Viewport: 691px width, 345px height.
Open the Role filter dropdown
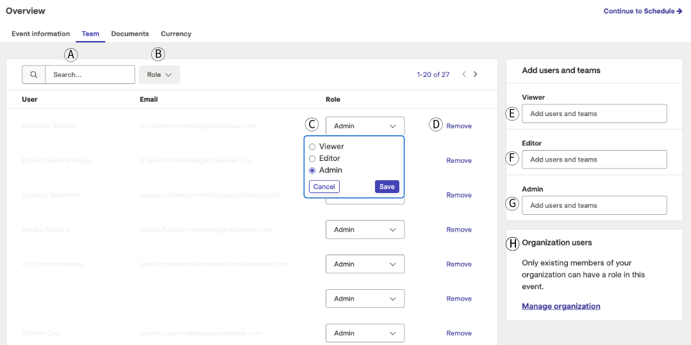(x=160, y=75)
